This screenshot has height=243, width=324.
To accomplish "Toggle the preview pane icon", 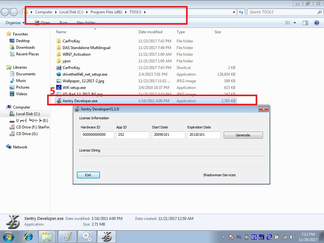I will [x=305, y=23].
